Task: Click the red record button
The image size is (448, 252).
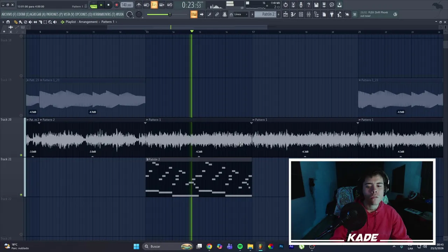Action: click(x=117, y=5)
